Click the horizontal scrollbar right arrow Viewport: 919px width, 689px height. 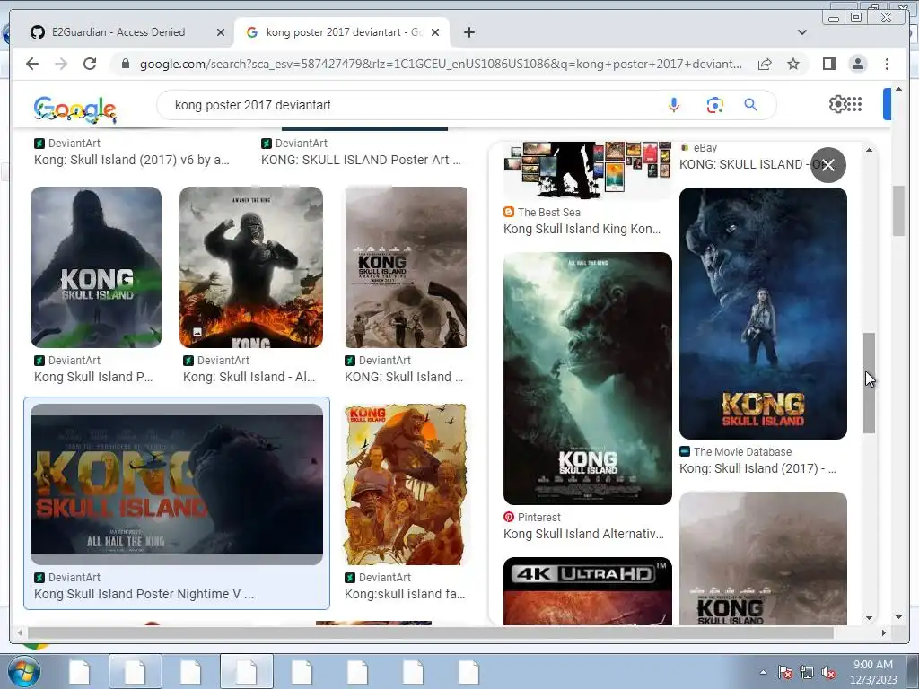click(x=884, y=632)
